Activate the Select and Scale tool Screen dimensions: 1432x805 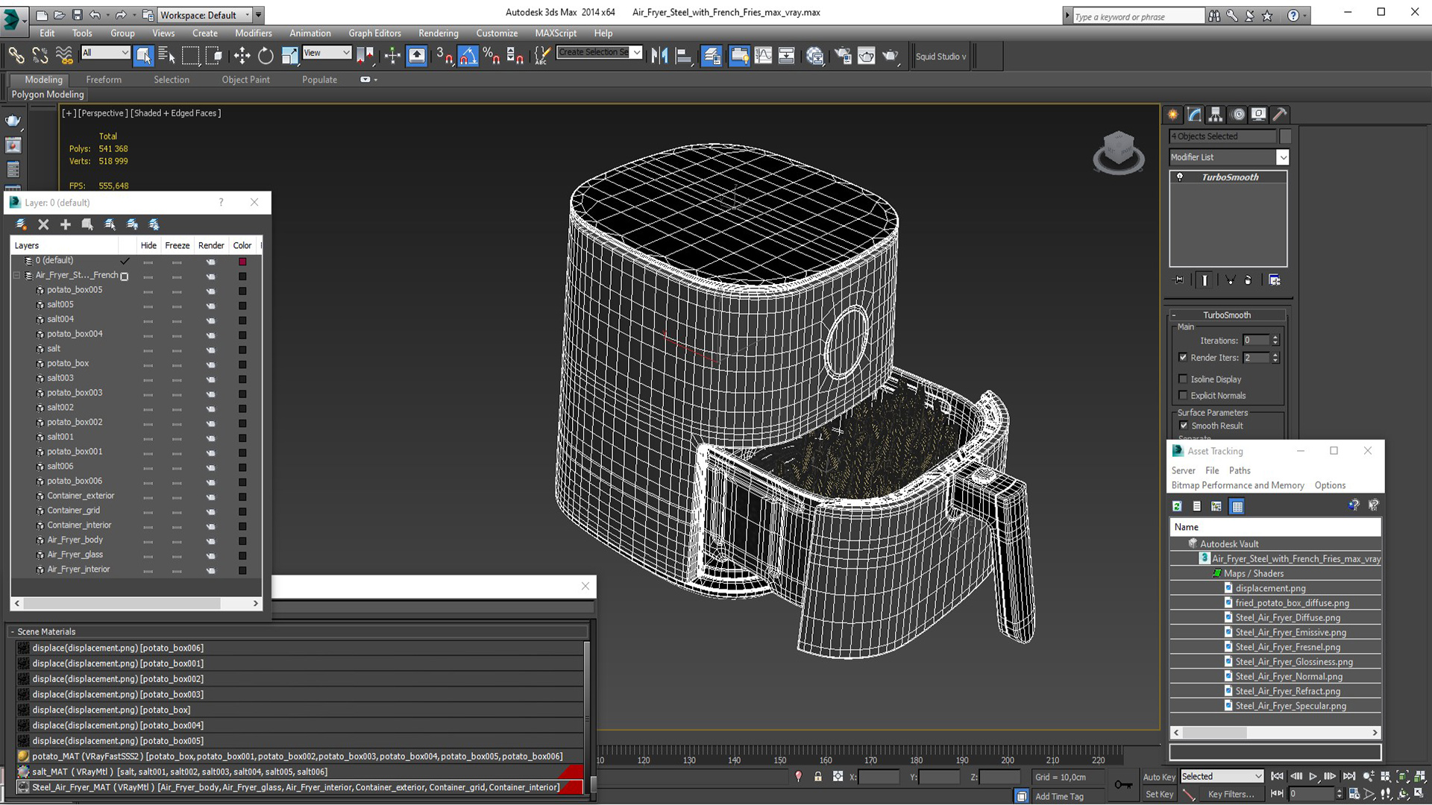click(289, 55)
